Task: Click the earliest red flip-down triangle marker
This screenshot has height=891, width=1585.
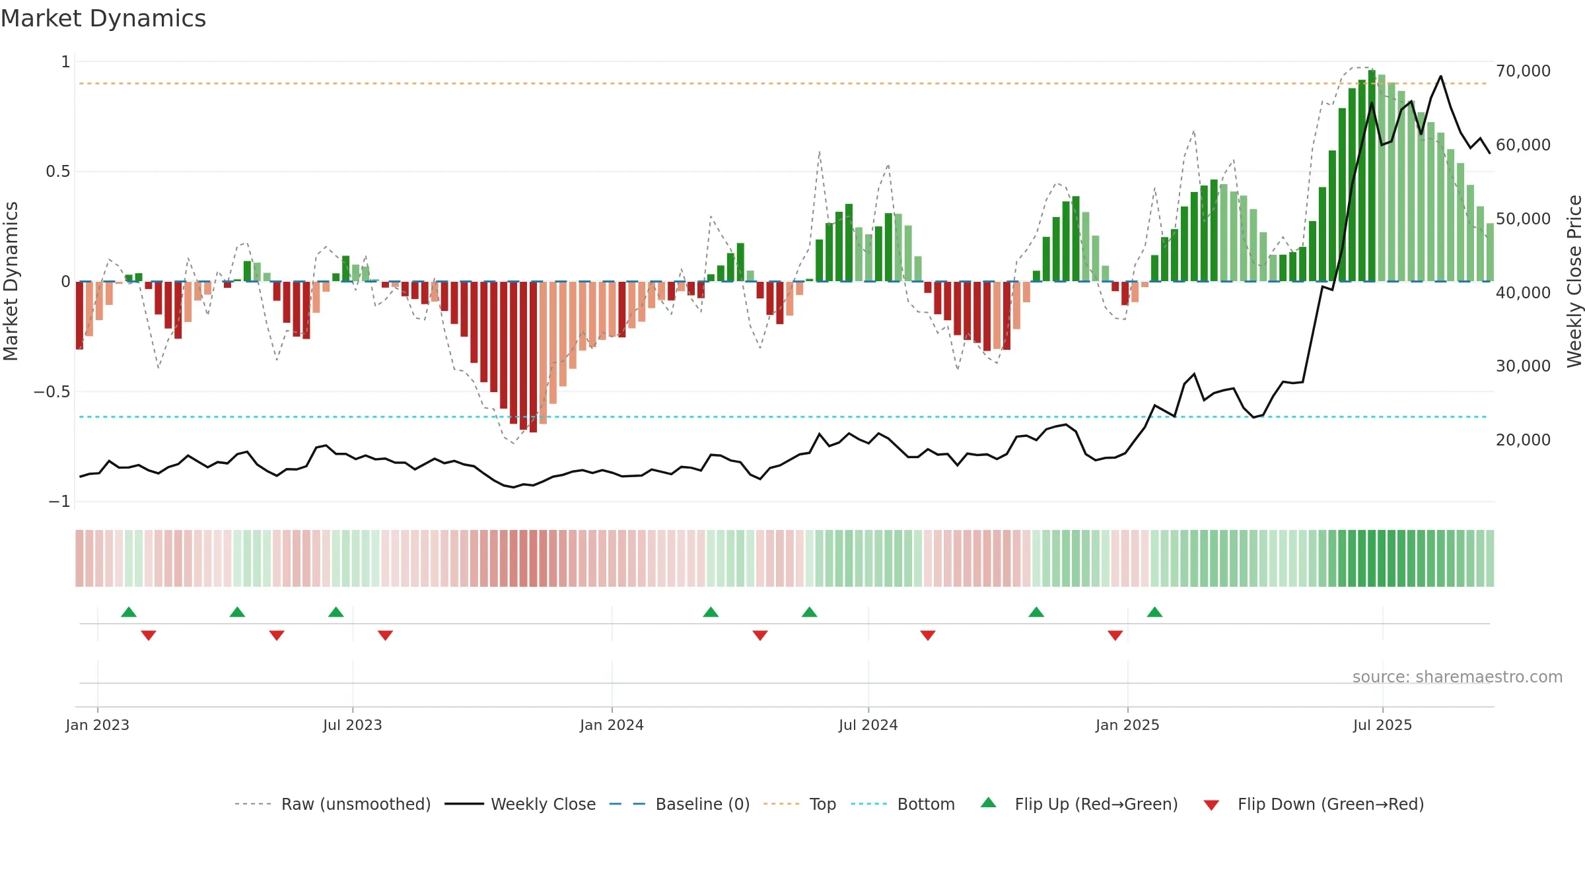Action: point(149,636)
